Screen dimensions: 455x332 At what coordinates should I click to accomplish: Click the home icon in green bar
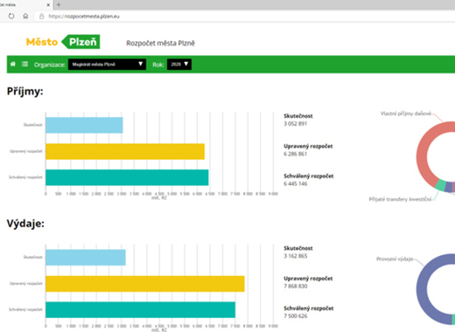(x=13, y=64)
